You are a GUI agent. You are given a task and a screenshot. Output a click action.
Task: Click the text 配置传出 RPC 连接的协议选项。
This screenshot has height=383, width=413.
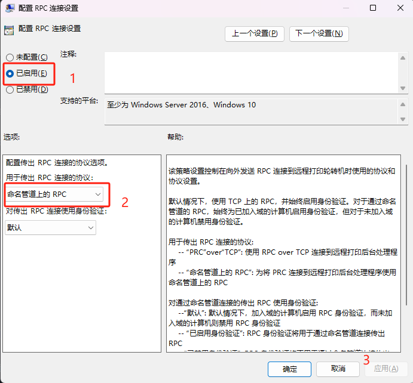coord(57,163)
